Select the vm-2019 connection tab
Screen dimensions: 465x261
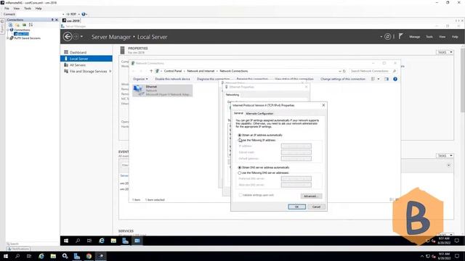pyautogui.click(x=71, y=21)
